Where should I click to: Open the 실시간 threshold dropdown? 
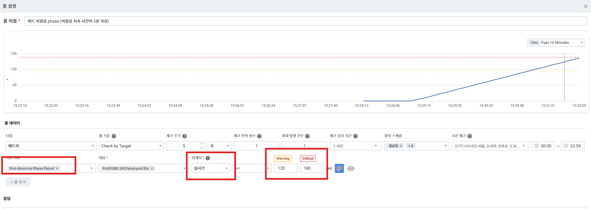click(211, 168)
